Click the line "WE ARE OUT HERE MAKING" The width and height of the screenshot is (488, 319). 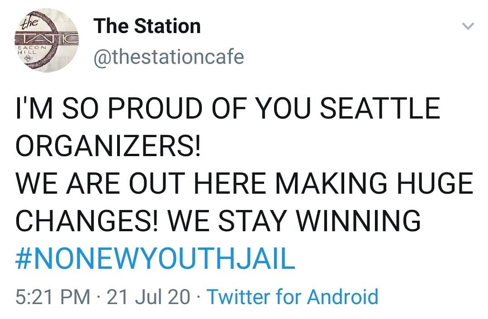[x=201, y=183]
